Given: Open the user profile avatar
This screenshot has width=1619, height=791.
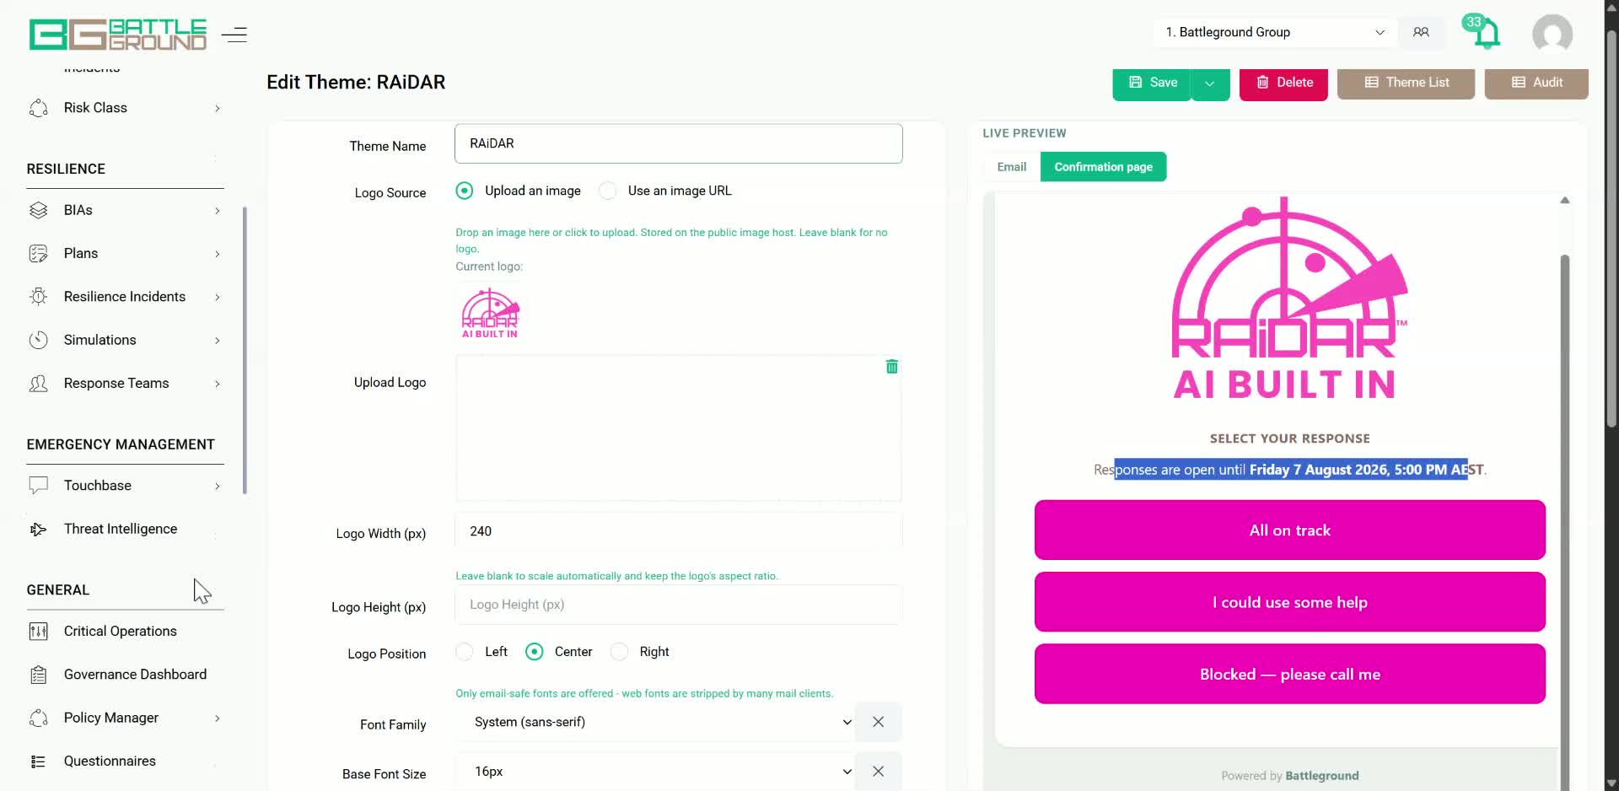Looking at the screenshot, I should point(1552,34).
